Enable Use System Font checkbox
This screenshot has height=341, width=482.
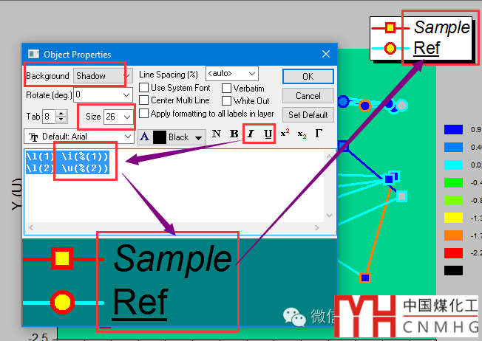(x=144, y=88)
